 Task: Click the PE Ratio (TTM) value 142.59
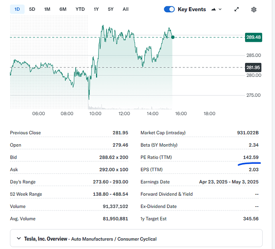click(251, 157)
